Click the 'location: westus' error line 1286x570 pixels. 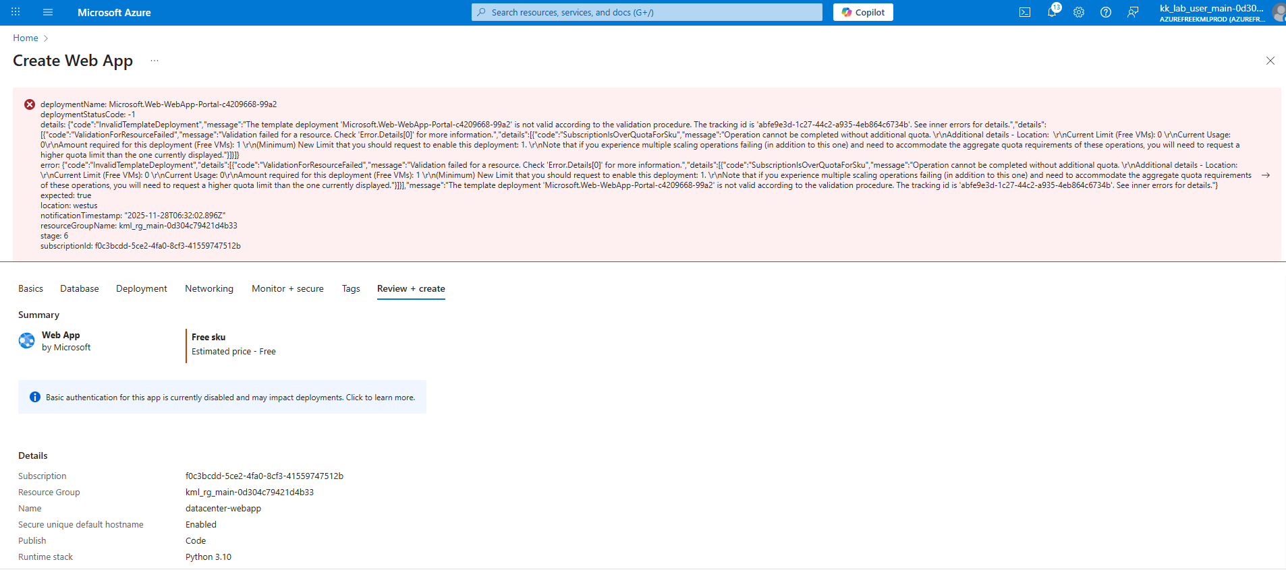(69, 205)
